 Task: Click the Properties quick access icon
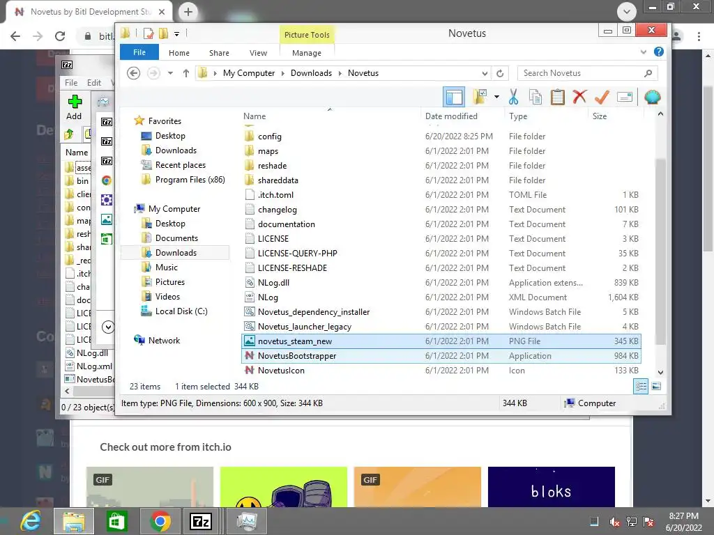click(x=148, y=33)
